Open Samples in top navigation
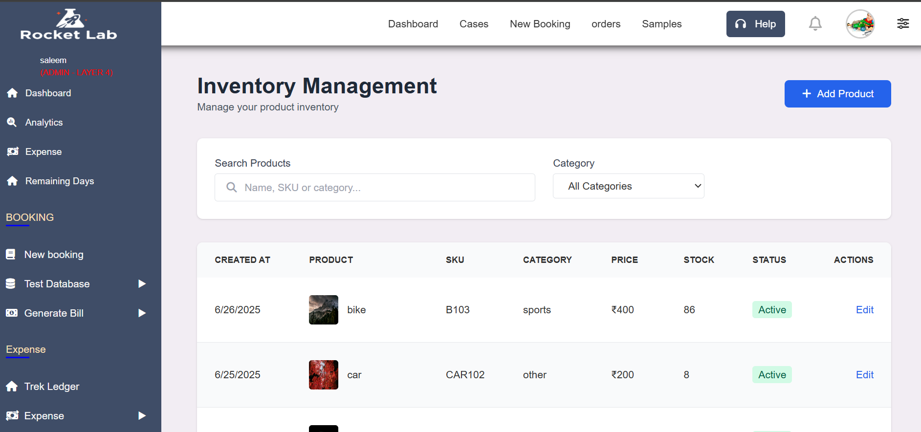The image size is (921, 432). click(x=661, y=24)
